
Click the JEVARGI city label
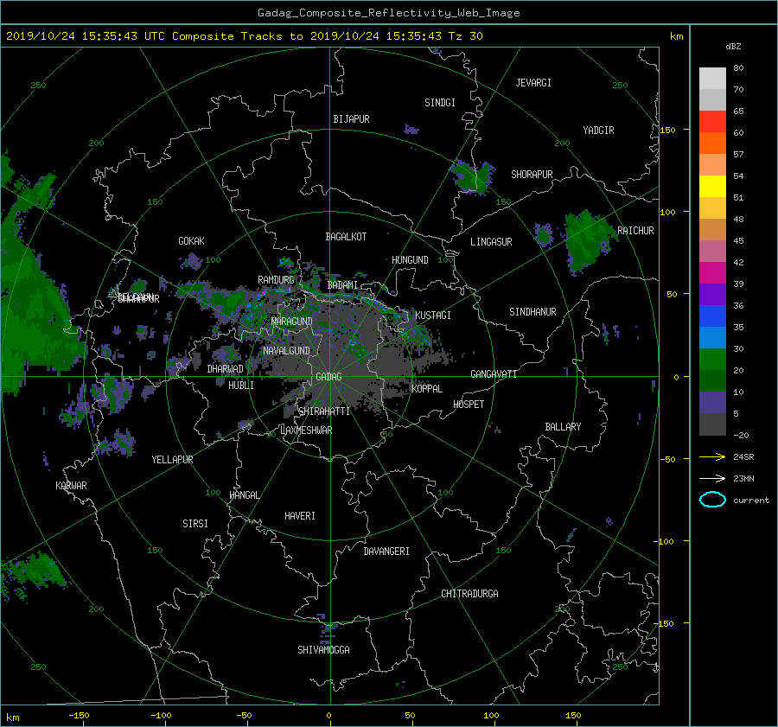pyautogui.click(x=533, y=83)
